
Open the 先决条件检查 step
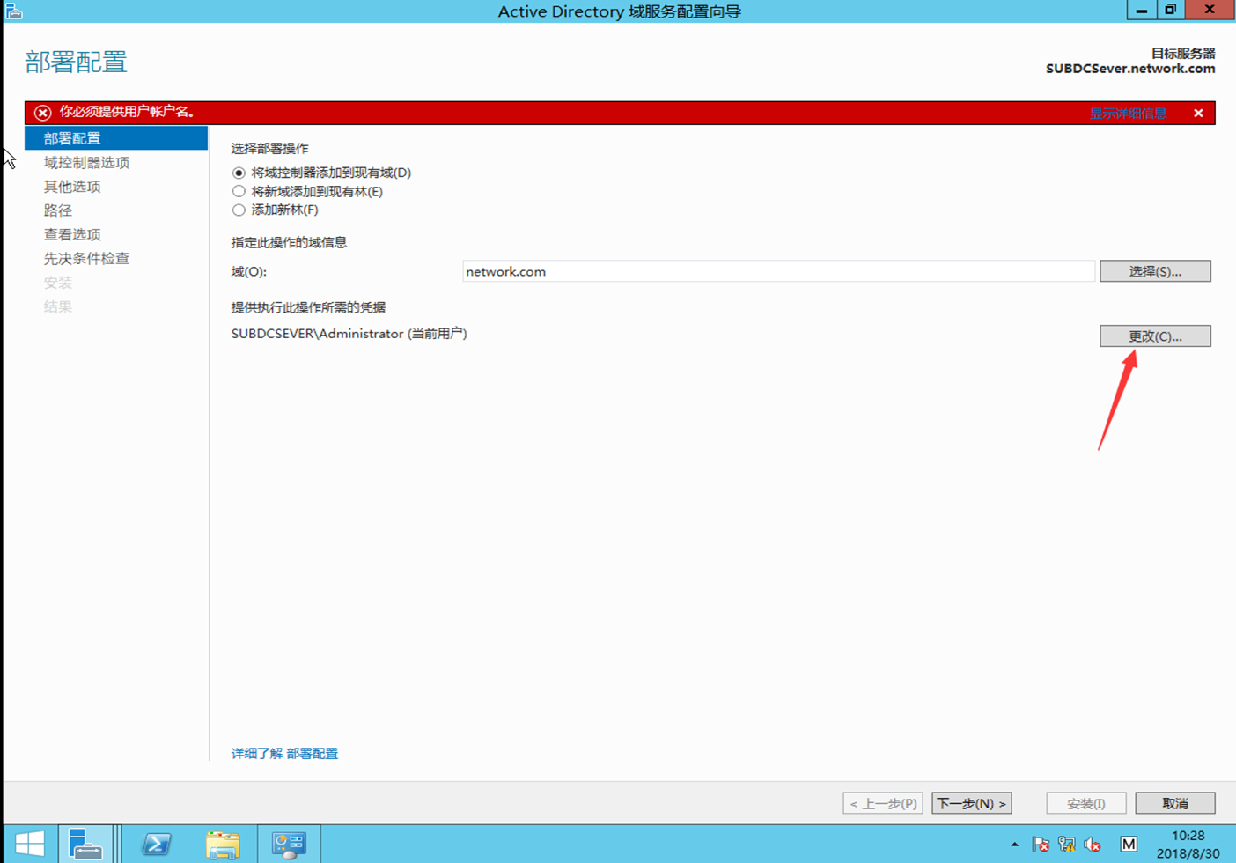tap(86, 258)
